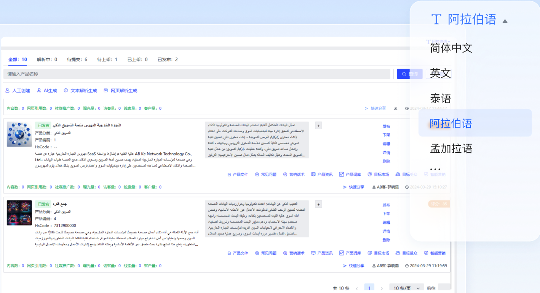Image resolution: width=540 pixels, height=293 pixels.
Task: Click 发布 for product code 1
Action: point(386,126)
